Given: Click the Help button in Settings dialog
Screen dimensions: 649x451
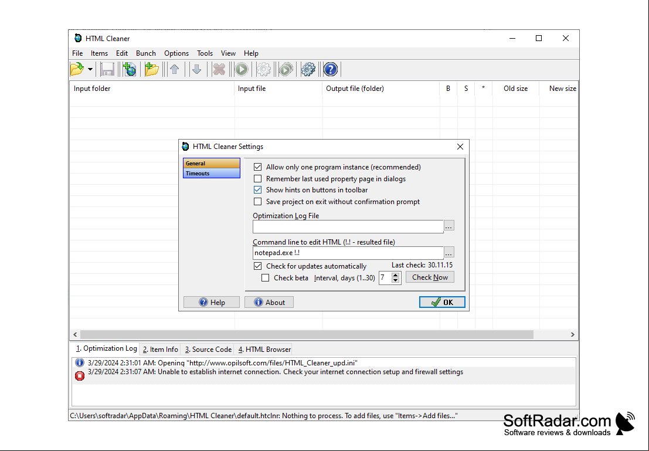Looking at the screenshot, I should (x=212, y=302).
